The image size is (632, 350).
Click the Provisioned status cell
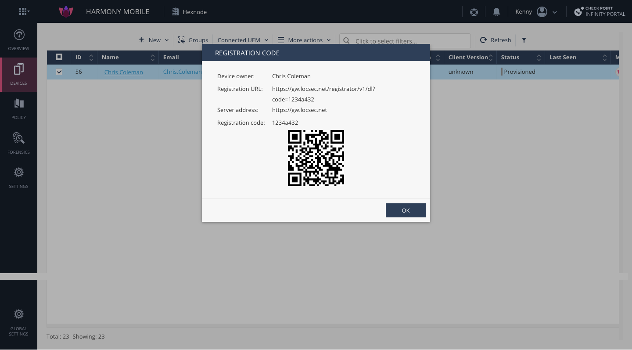(519, 72)
